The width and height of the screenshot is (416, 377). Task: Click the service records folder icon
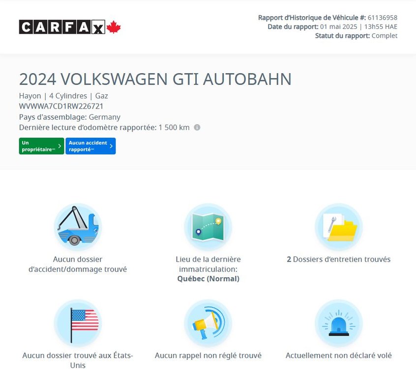[x=338, y=227]
